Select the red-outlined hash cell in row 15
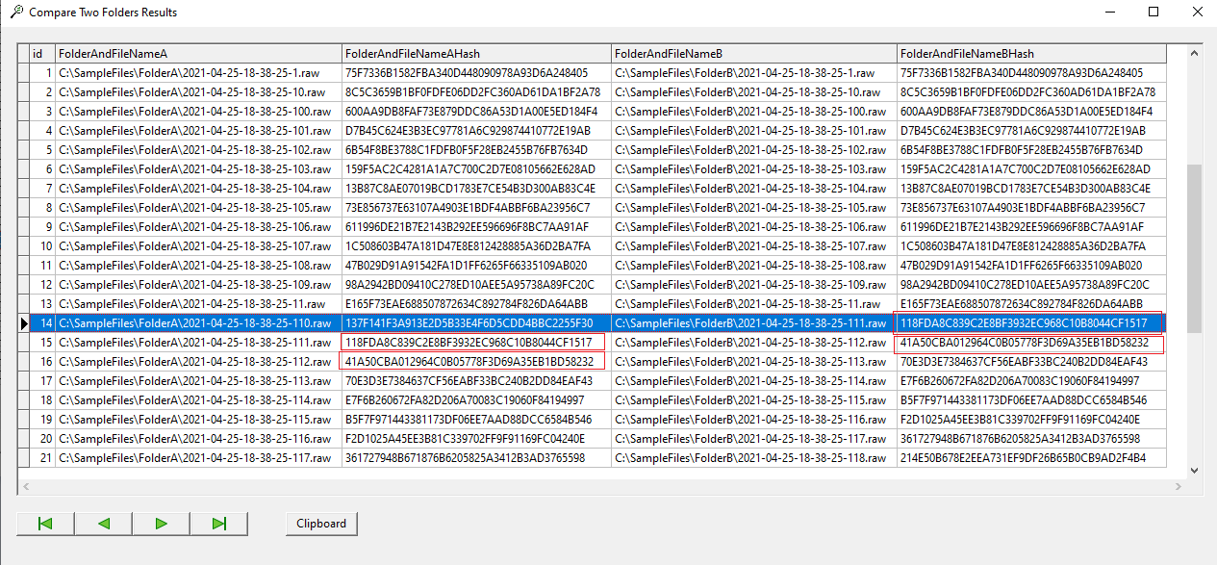The height and width of the screenshot is (565, 1217). pyautogui.click(x=473, y=343)
